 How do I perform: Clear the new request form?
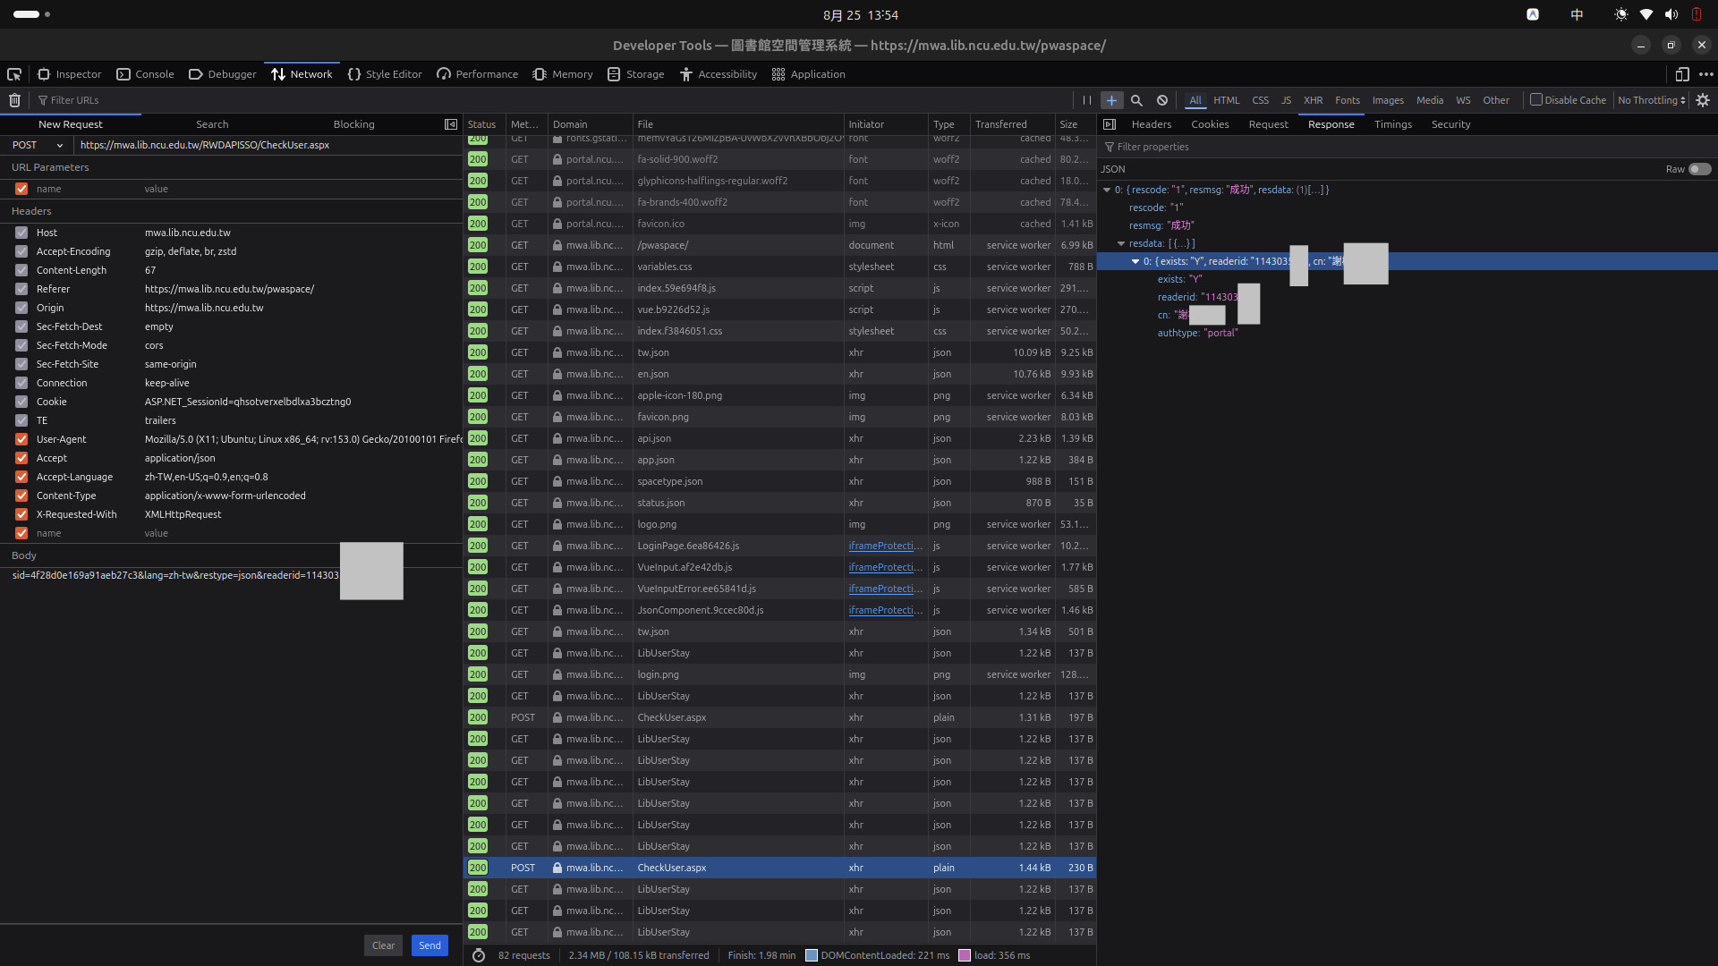pos(383,945)
